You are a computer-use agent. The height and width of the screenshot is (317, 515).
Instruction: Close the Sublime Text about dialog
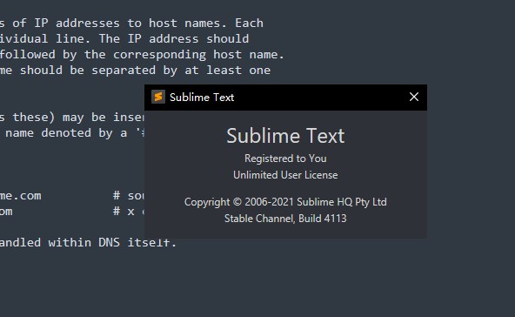click(x=414, y=97)
